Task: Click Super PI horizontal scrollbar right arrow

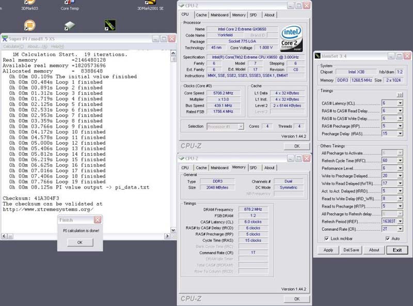Action: pos(167,236)
